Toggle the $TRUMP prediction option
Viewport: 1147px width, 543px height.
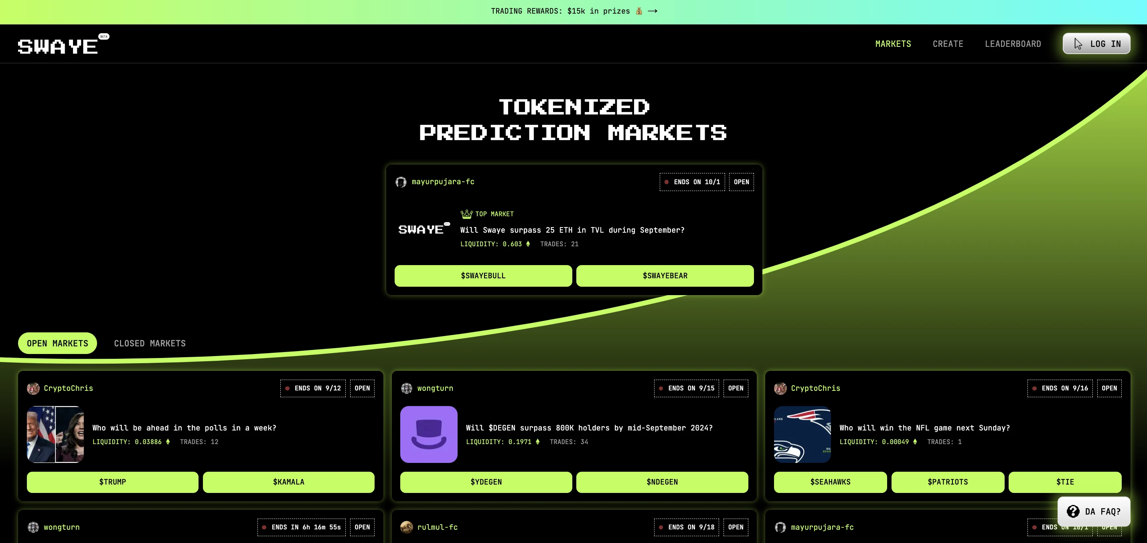pyautogui.click(x=113, y=482)
